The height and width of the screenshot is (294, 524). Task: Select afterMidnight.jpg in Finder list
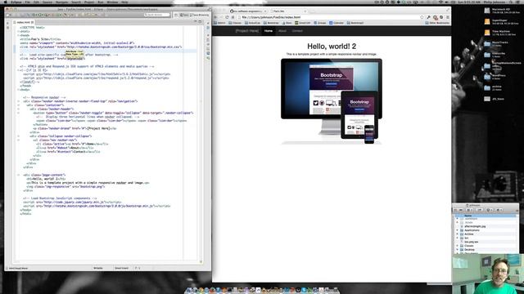475,226
